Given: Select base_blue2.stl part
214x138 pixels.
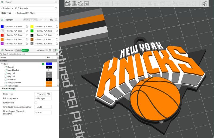Looking at the screenshot, I should (x=13, y=70).
